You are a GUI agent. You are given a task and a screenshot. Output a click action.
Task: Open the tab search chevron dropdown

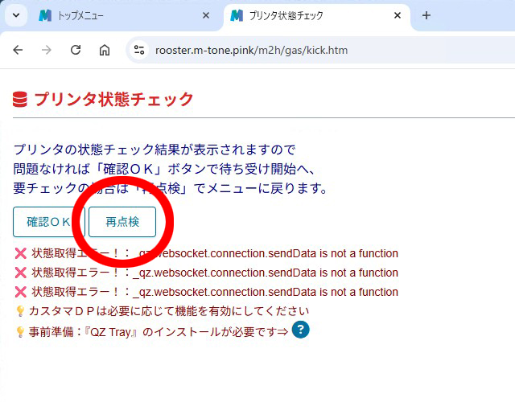[x=16, y=15]
